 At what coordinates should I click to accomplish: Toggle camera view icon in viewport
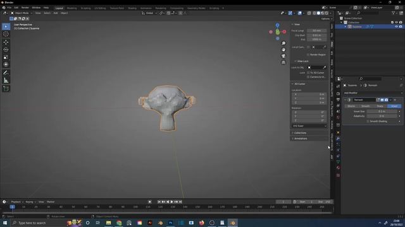click(283, 56)
